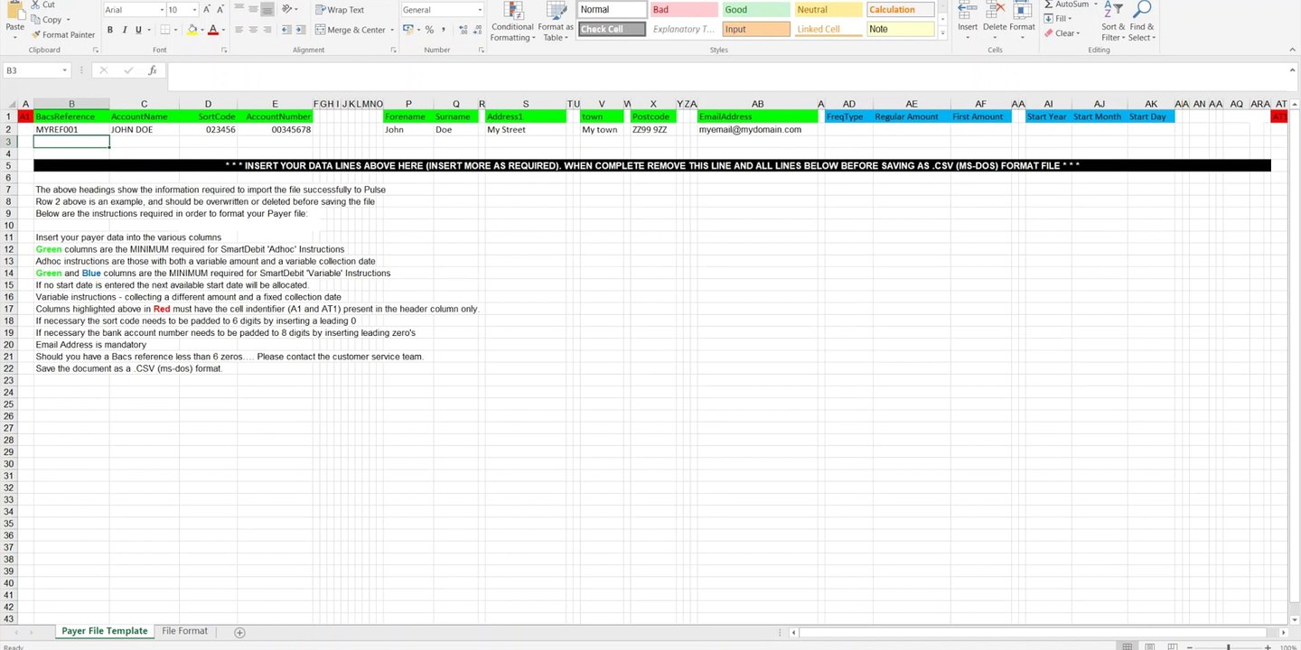Apply comma style
The width and height of the screenshot is (1301, 650).
pos(444,30)
